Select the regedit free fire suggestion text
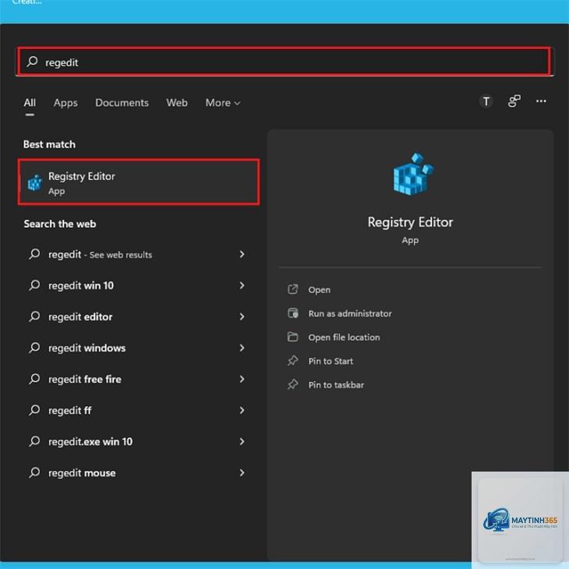This screenshot has height=569, width=569. tap(85, 380)
